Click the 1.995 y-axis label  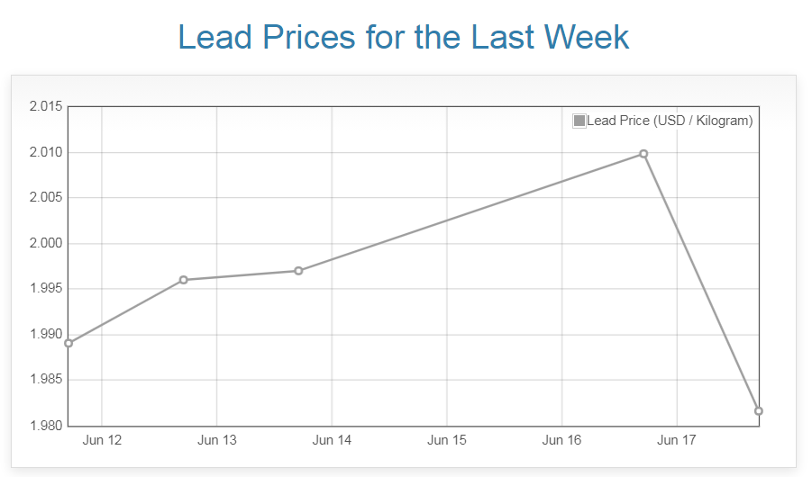pyautogui.click(x=46, y=289)
